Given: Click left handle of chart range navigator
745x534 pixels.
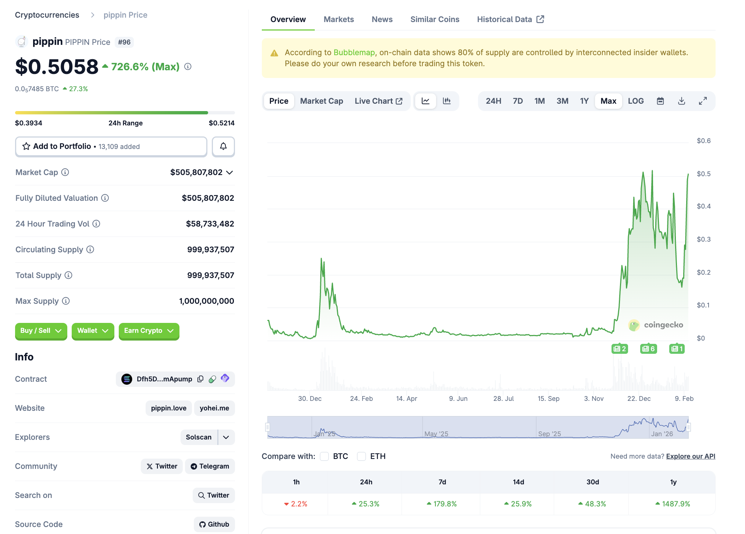Looking at the screenshot, I should (268, 427).
